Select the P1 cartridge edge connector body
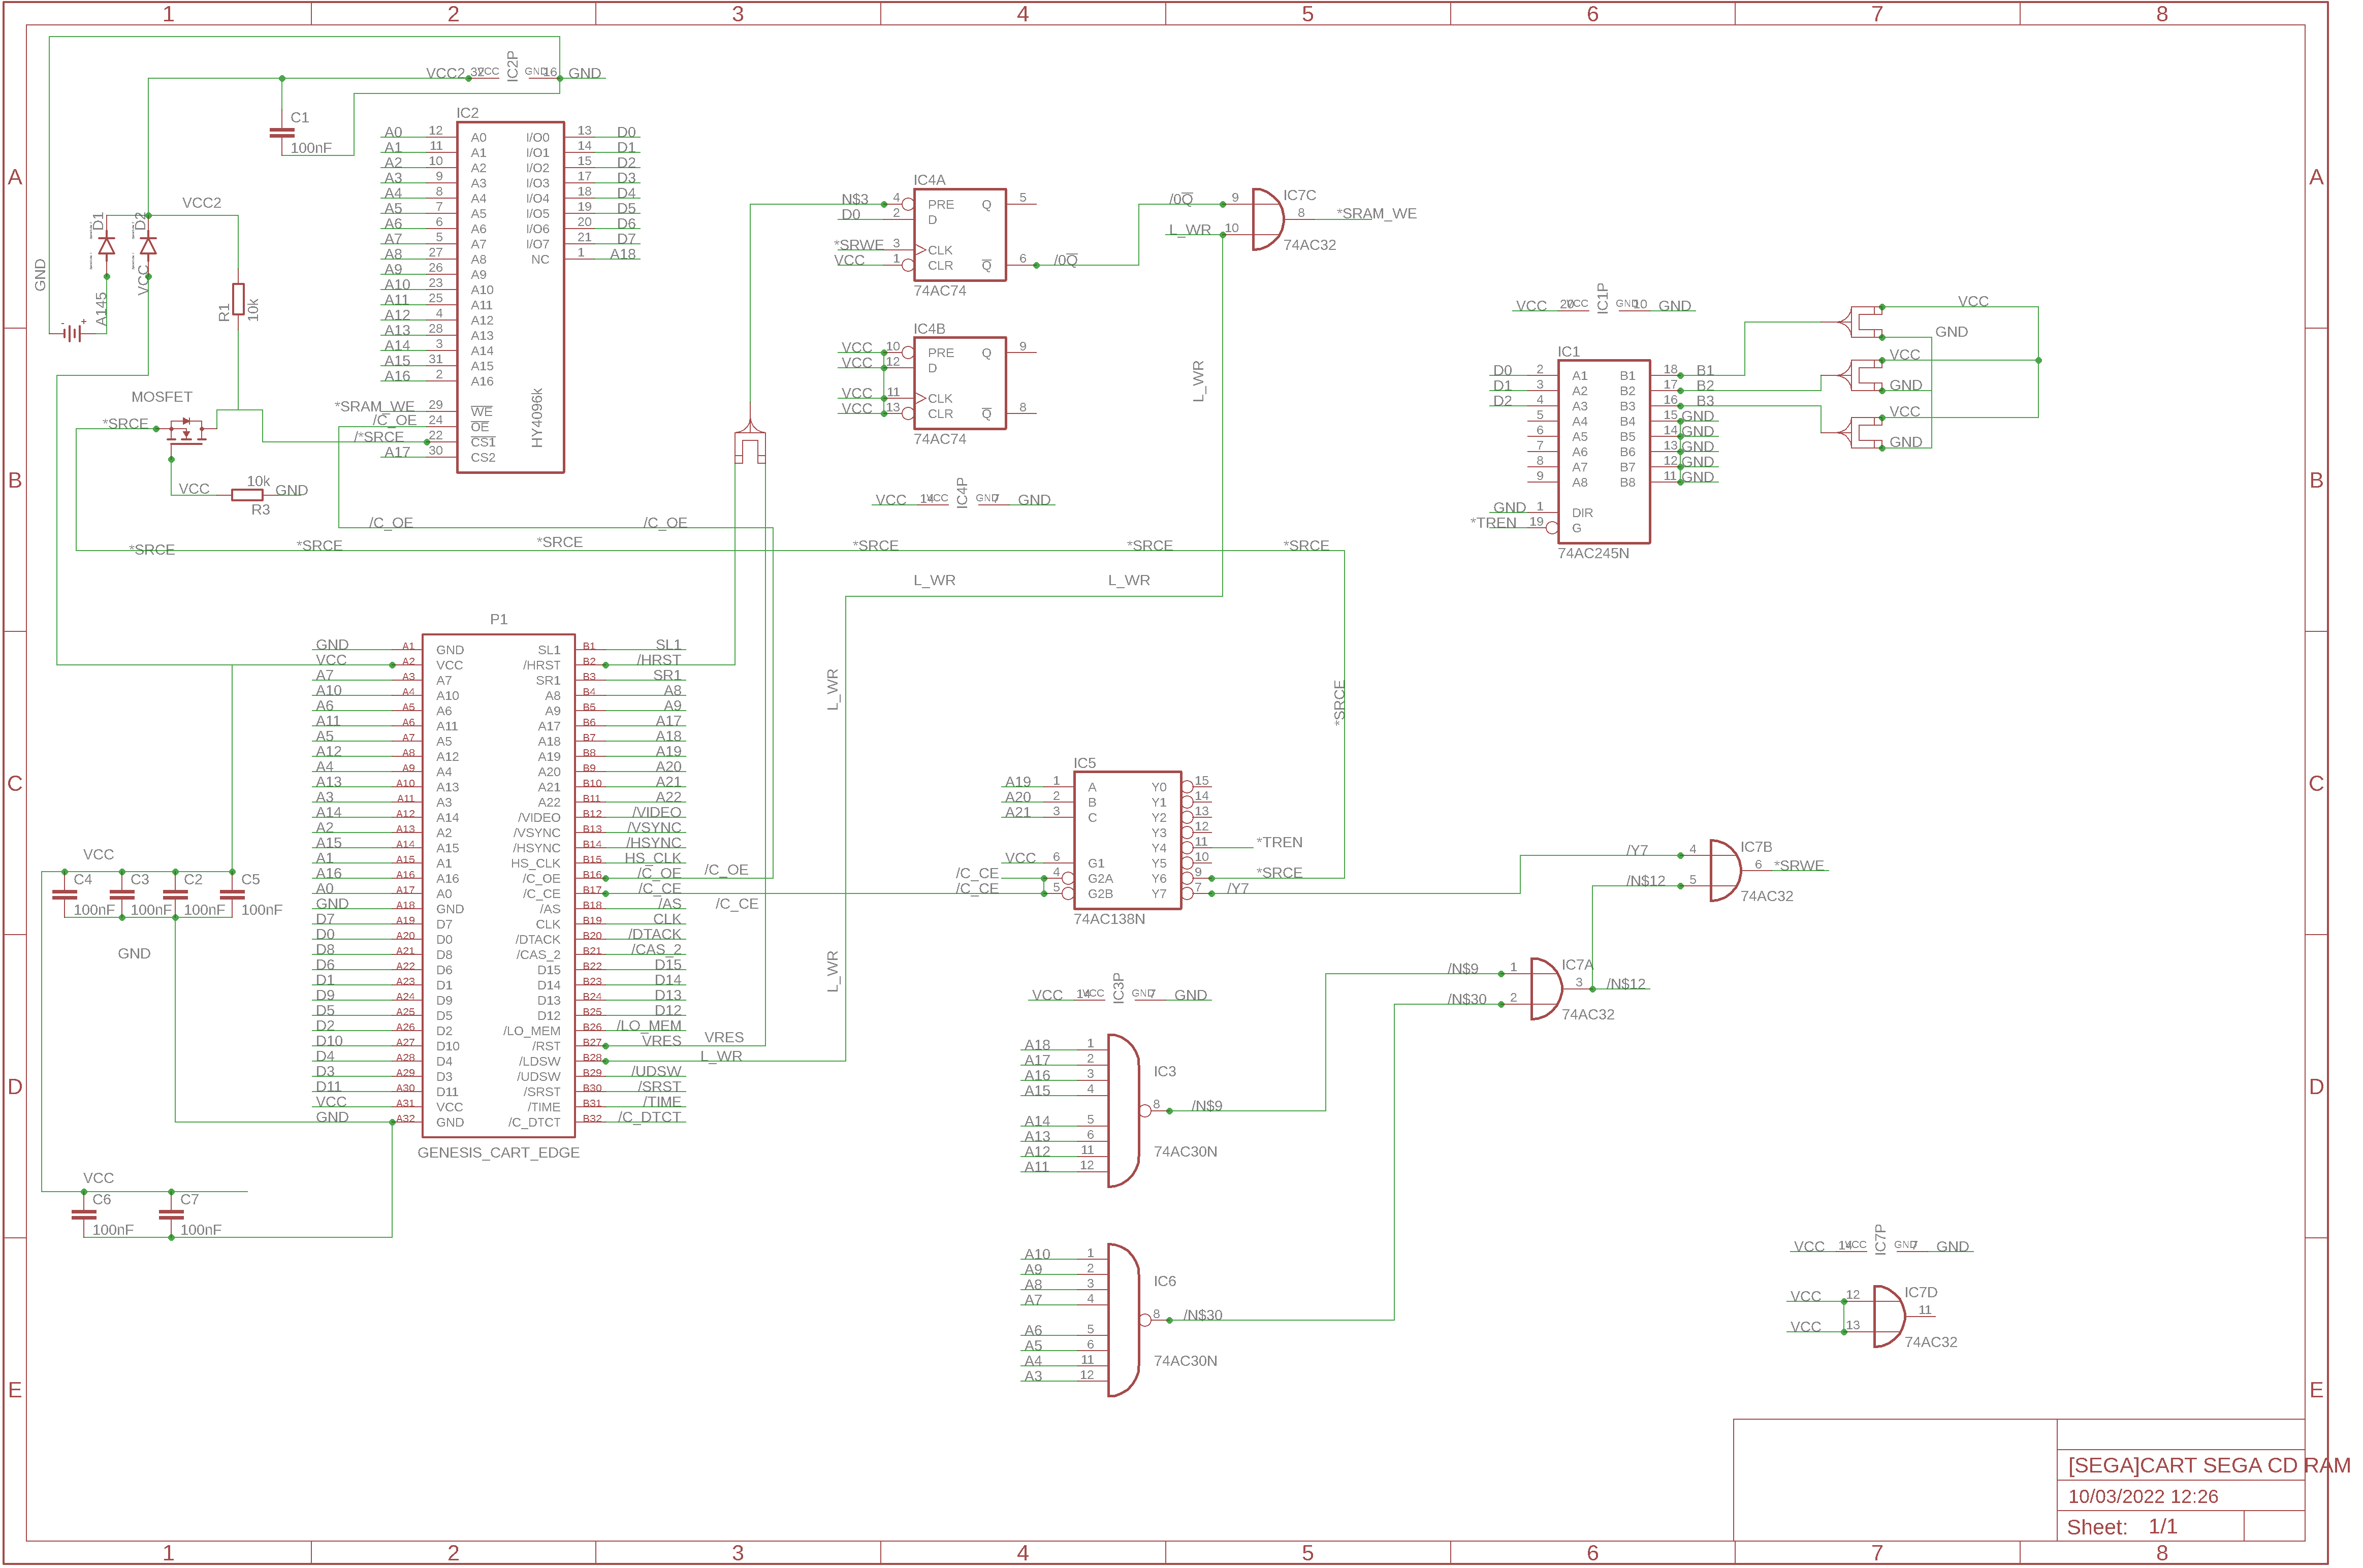 click(x=498, y=885)
